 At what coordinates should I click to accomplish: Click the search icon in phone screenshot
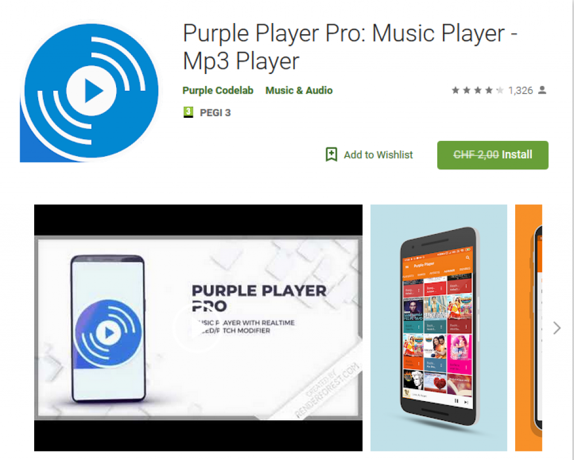click(x=467, y=258)
